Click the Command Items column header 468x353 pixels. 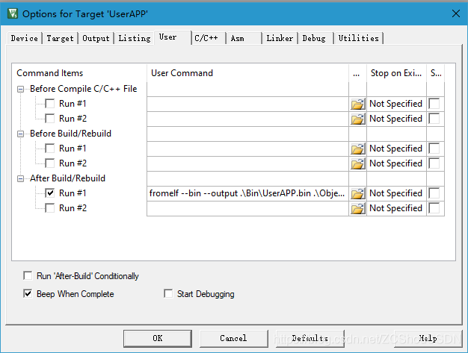(x=79, y=73)
